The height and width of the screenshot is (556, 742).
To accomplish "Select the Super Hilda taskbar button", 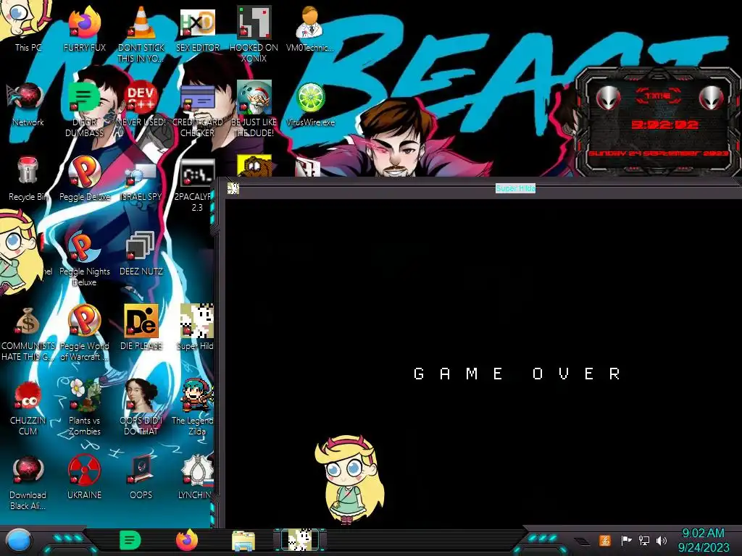I will pos(300,540).
